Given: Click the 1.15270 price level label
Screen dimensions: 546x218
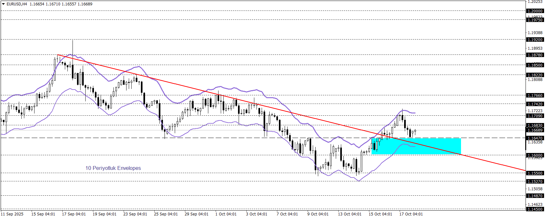Looking at the screenshot, I should point(535,181).
